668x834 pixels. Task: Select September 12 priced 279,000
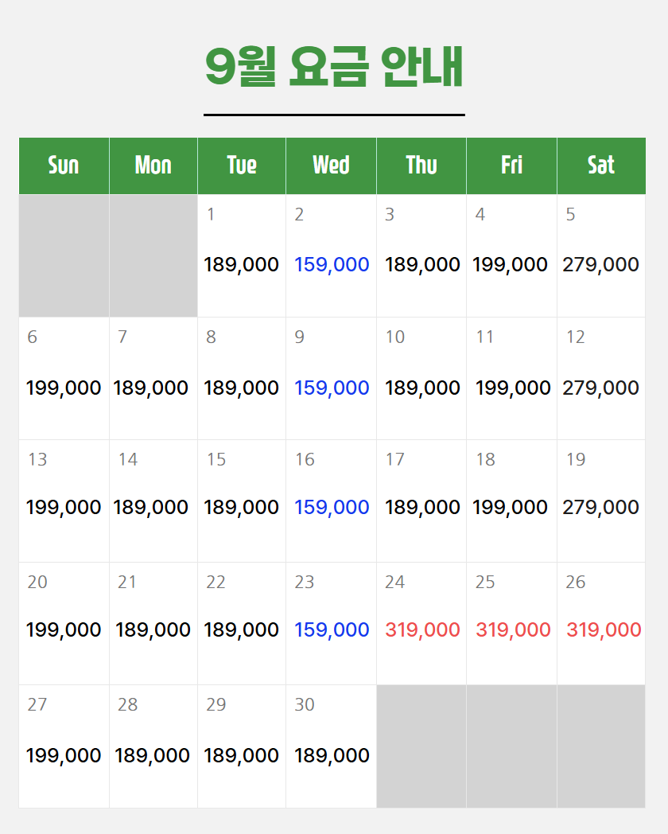601,378
